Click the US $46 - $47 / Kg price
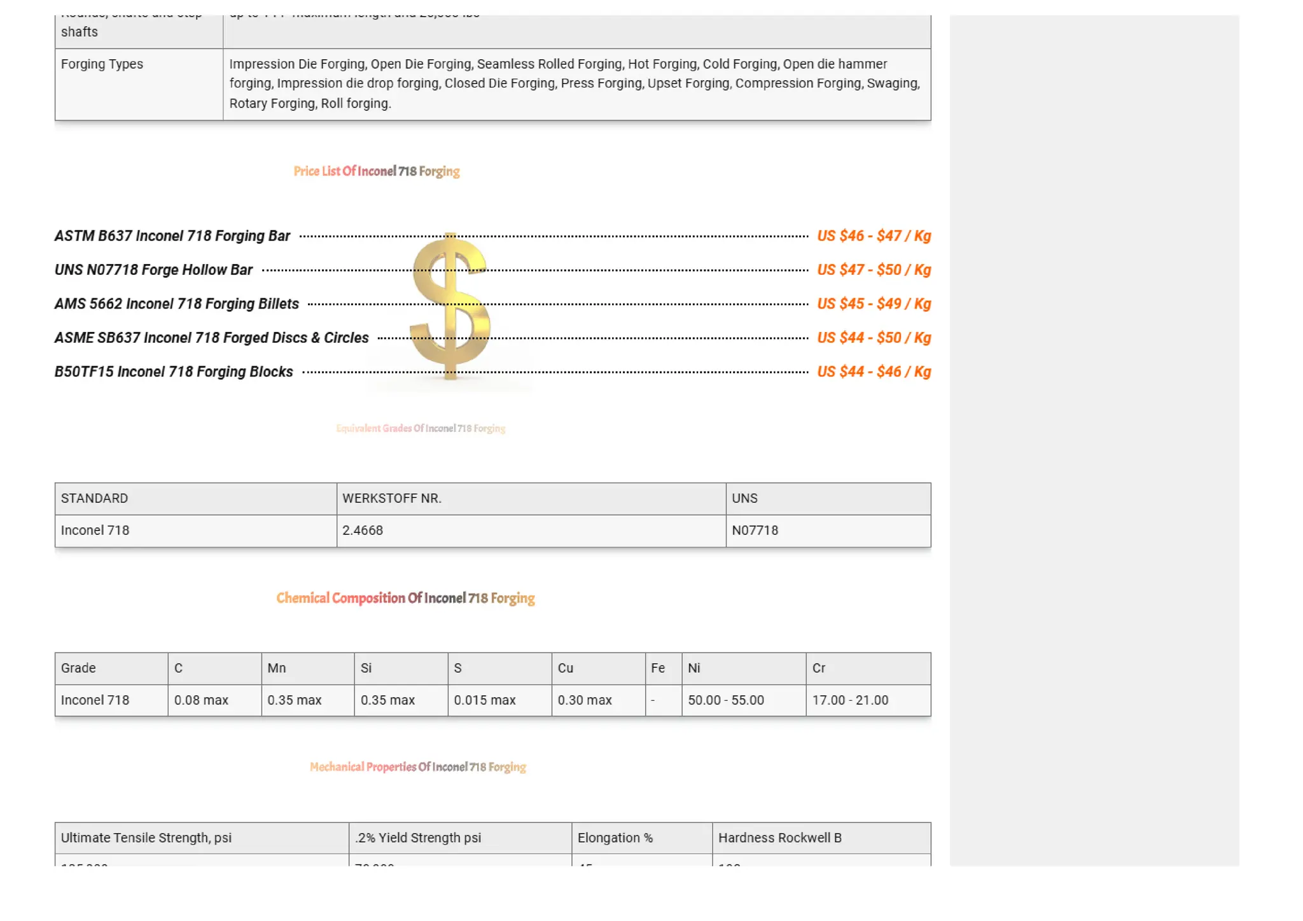Image resolution: width=1303 pixels, height=921 pixels. point(874,236)
